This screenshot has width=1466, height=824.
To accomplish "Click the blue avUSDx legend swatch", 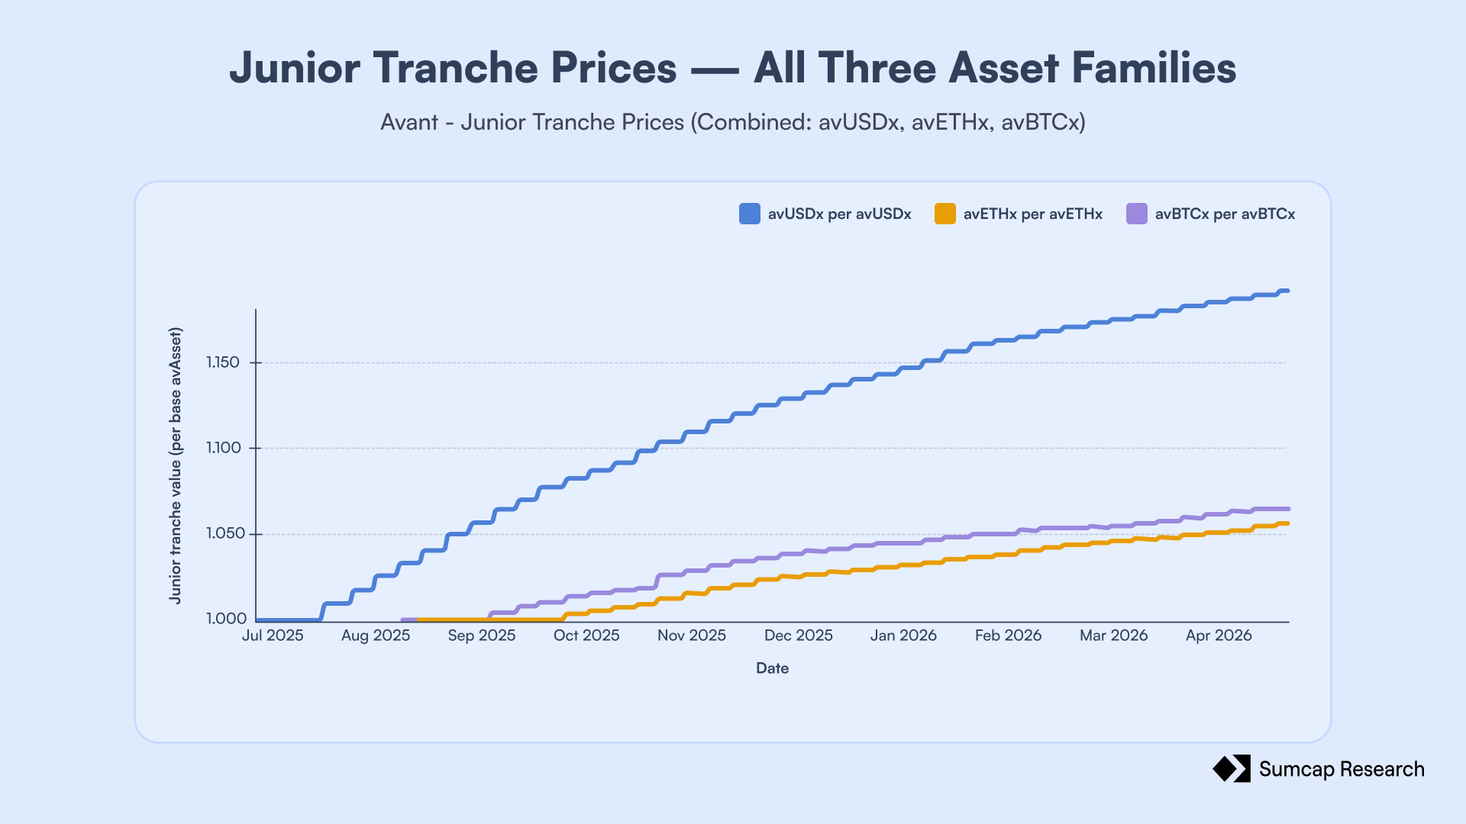I will 750,214.
